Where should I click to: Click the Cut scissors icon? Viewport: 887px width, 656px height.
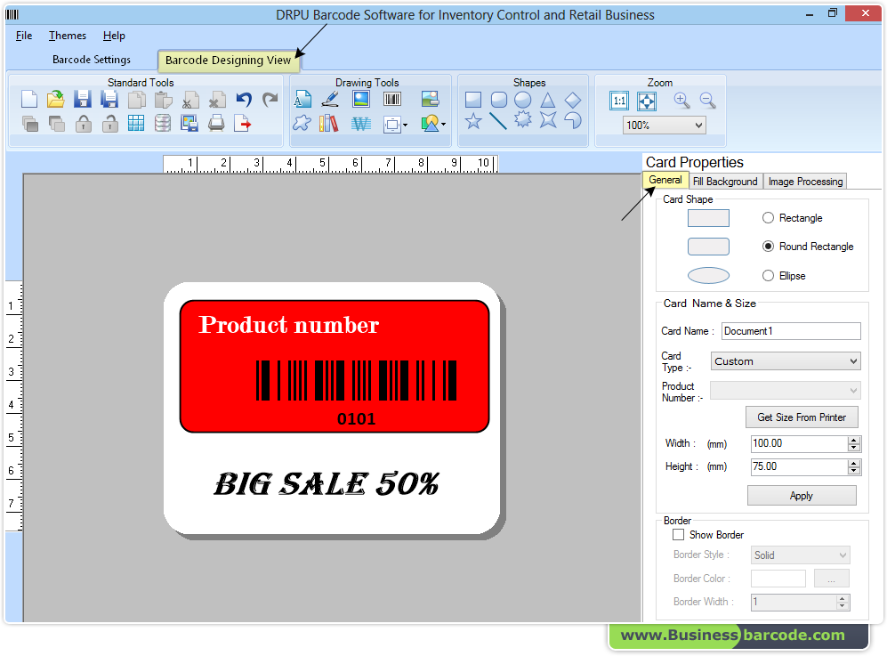[x=190, y=101]
